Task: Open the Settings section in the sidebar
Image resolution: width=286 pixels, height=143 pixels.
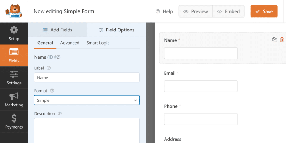Action: [14, 78]
